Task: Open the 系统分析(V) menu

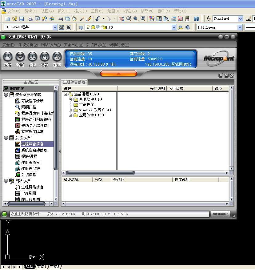Action: [x=28, y=45]
